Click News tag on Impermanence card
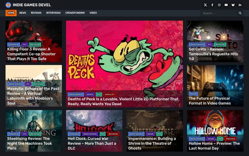 pos(150,134)
